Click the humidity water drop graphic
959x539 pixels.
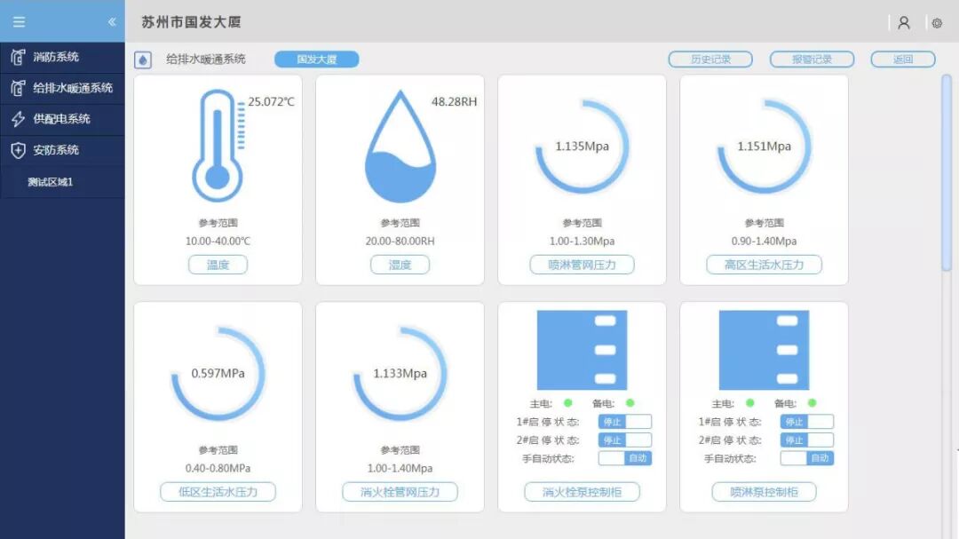[x=400, y=147]
